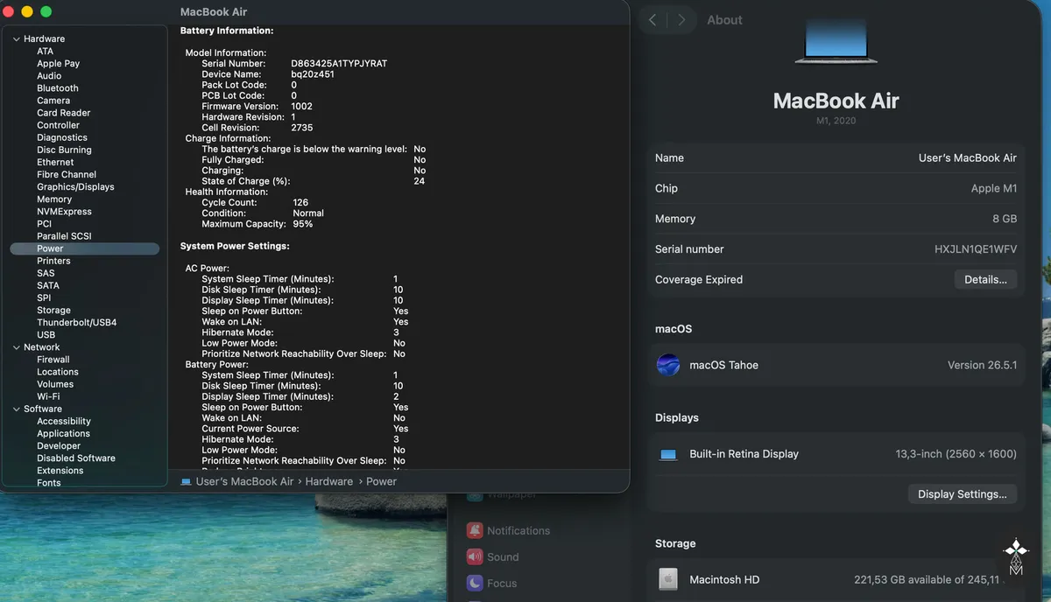Select Printers in the Hardware list
The width and height of the screenshot is (1051, 602).
[x=53, y=261]
